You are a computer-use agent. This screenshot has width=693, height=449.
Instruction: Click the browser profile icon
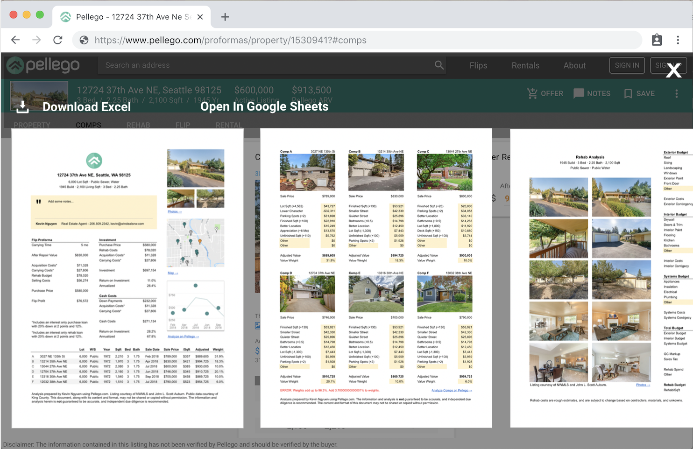[x=657, y=40]
